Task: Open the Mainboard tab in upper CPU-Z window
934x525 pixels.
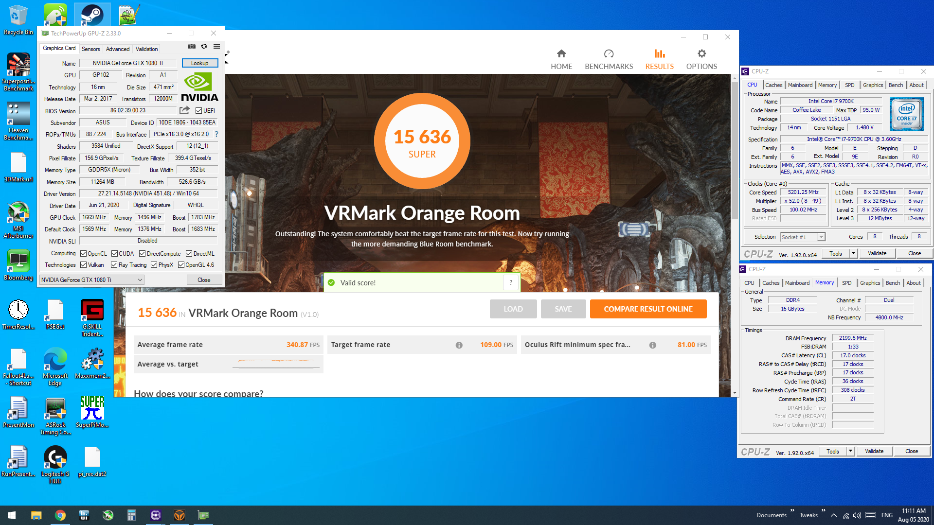Action: tap(800, 85)
